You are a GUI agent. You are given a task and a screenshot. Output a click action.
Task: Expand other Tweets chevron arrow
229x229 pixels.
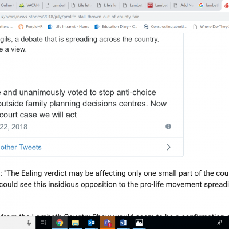168,147
